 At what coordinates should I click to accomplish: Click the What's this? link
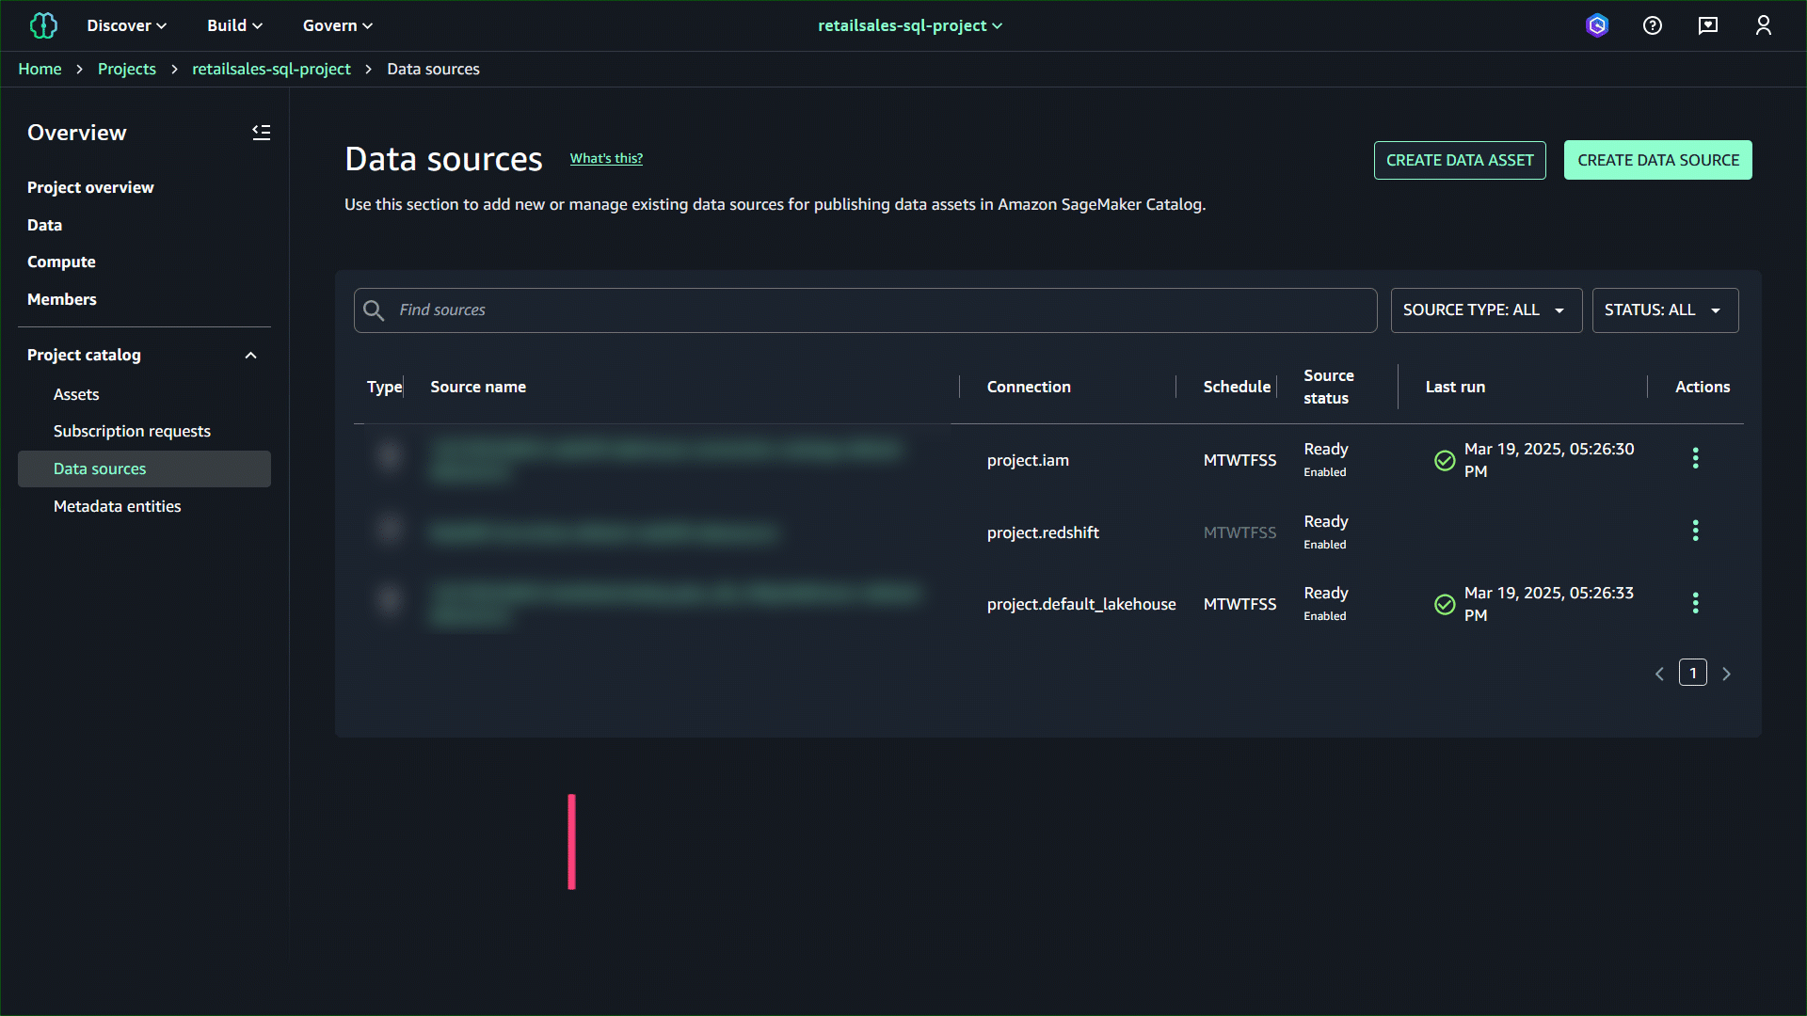click(606, 158)
